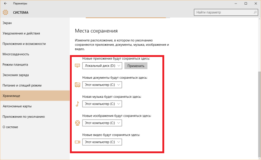This screenshot has height=160, width=261.
Task: Open Питание и спящий режим
Action: [35, 86]
